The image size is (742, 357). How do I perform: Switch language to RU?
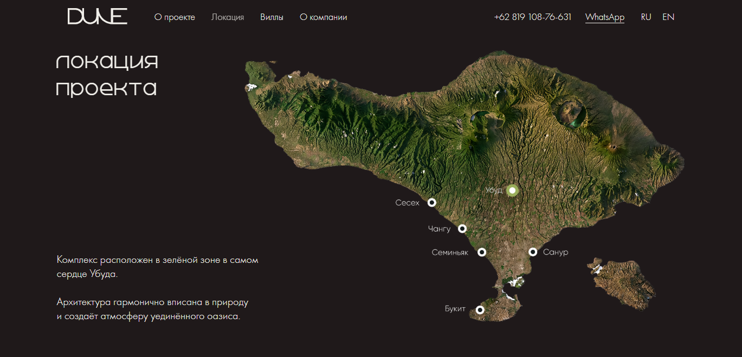click(646, 17)
